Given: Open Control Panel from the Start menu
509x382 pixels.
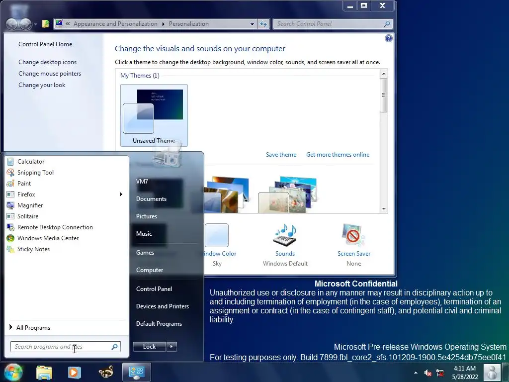Looking at the screenshot, I should click(154, 289).
